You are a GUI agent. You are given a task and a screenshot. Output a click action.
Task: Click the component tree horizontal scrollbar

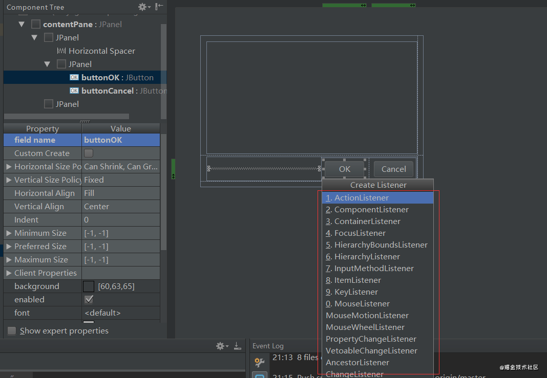tap(66, 116)
